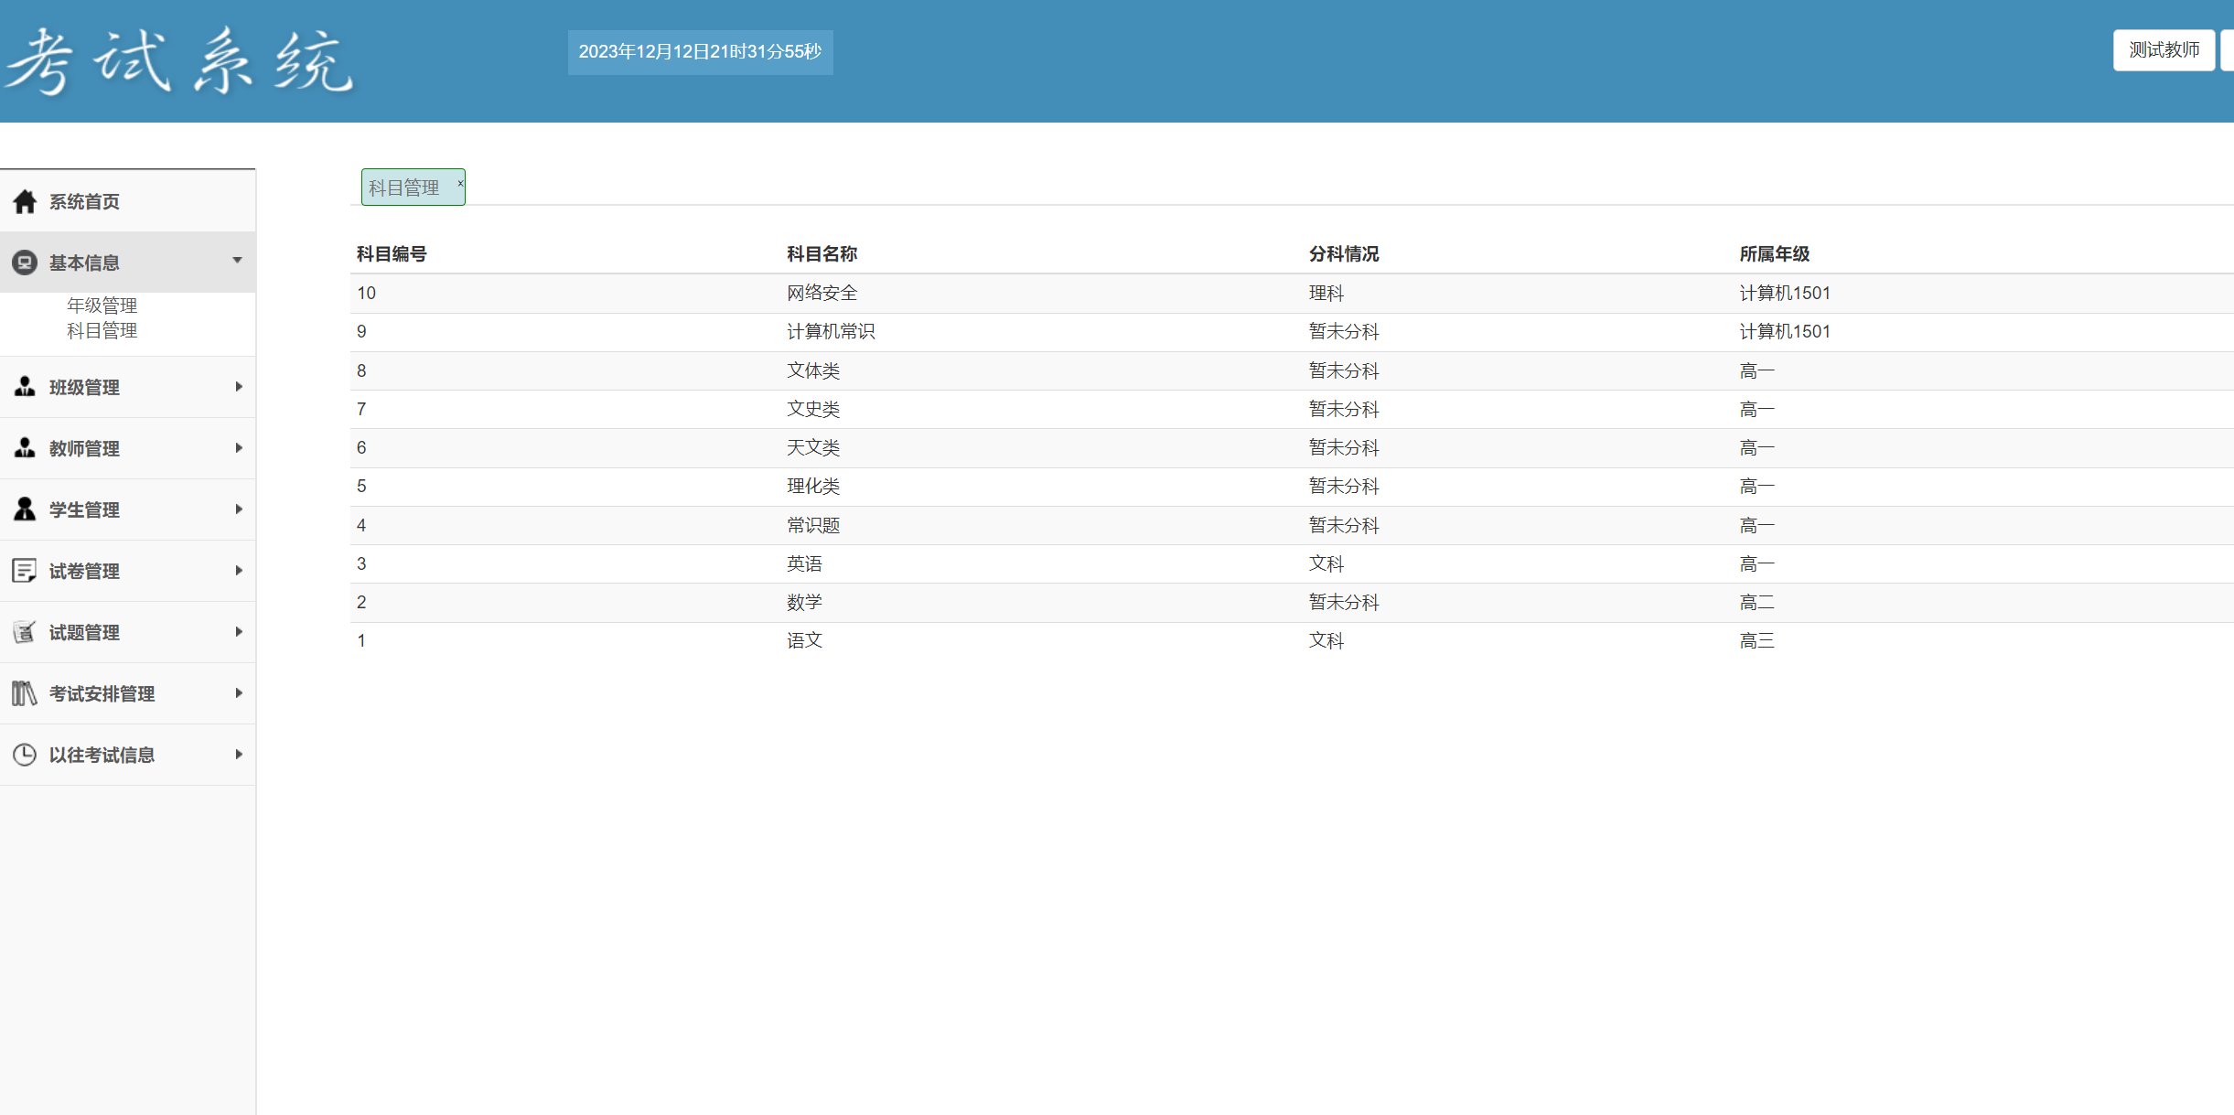Click the 考试安排管理 books icon
The image size is (2234, 1115).
pos(25,693)
